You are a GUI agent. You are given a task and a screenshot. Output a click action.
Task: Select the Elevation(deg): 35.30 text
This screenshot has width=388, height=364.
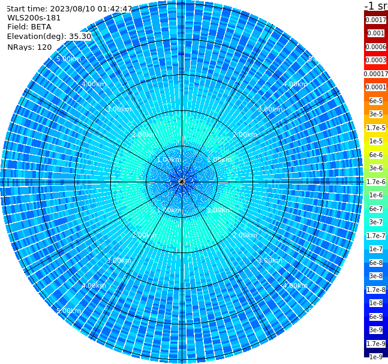(x=49, y=37)
